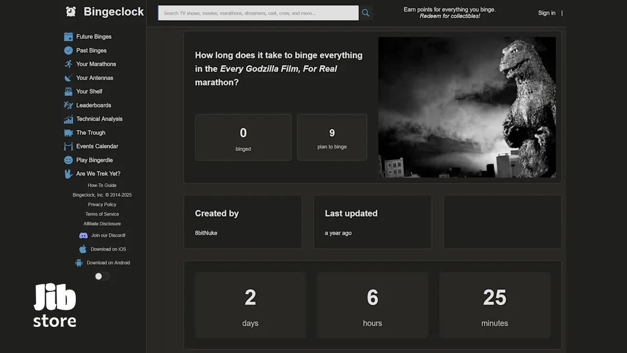
Task: Click the Discord logo icon
Action: (x=83, y=236)
